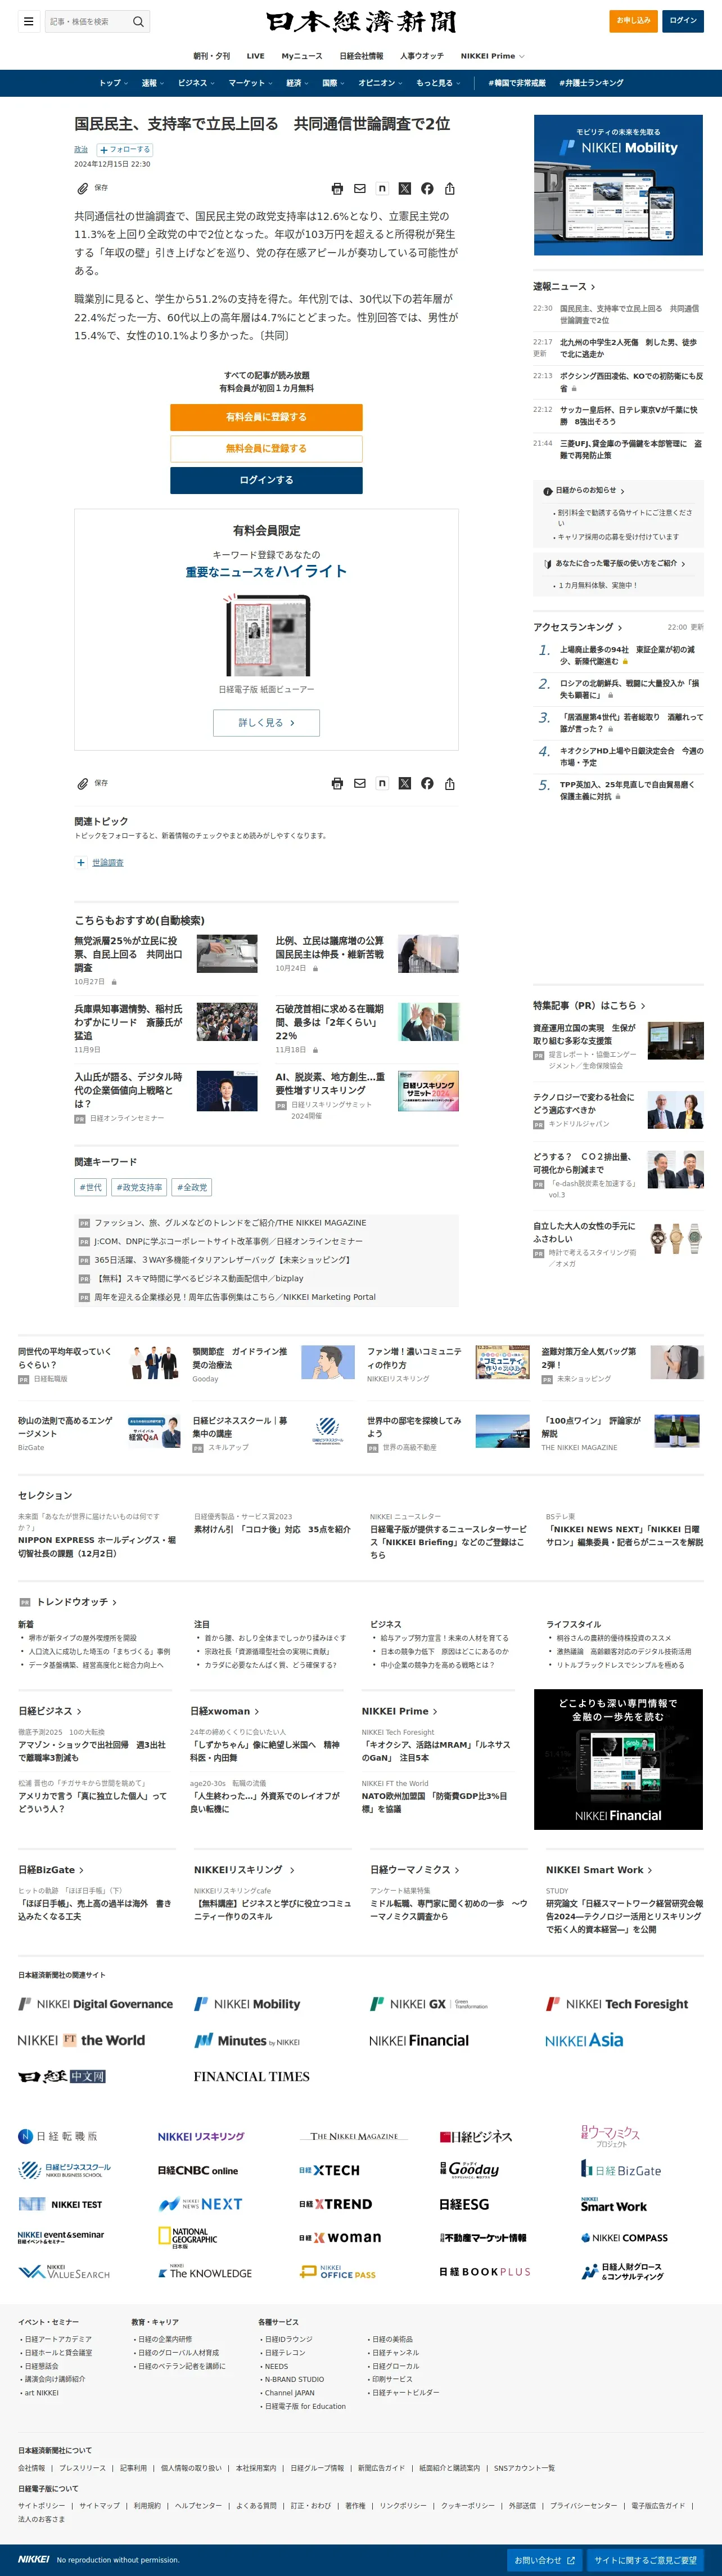Click the 日本経済新聞 masthead logo
This screenshot has height=2576, width=722.
tap(361, 21)
